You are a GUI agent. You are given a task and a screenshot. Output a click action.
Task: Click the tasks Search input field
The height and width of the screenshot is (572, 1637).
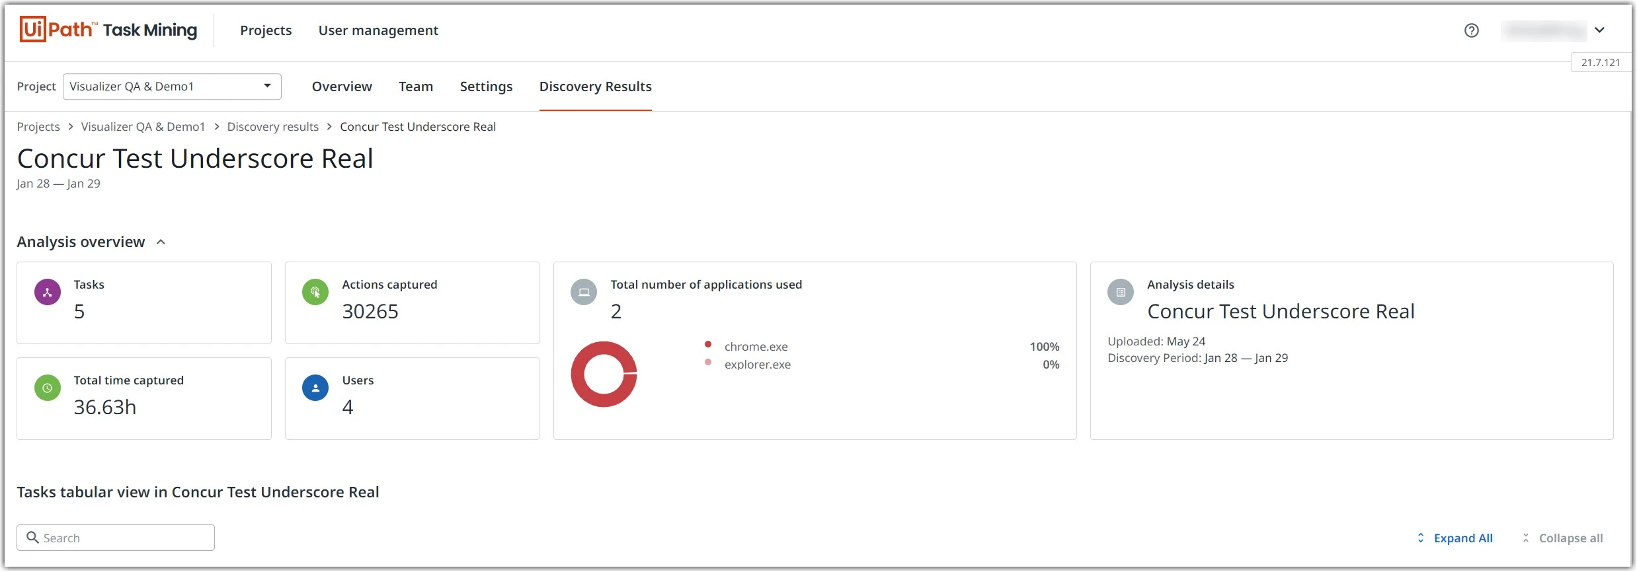click(x=116, y=538)
